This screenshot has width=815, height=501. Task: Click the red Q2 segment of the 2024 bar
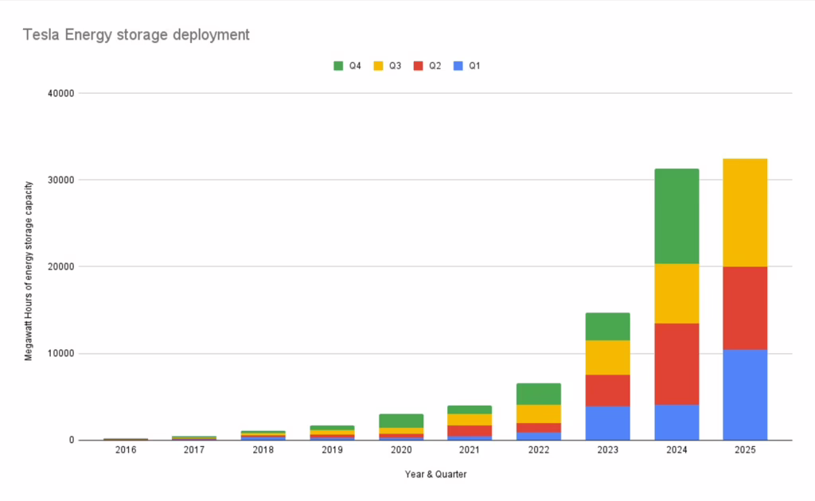(x=677, y=363)
